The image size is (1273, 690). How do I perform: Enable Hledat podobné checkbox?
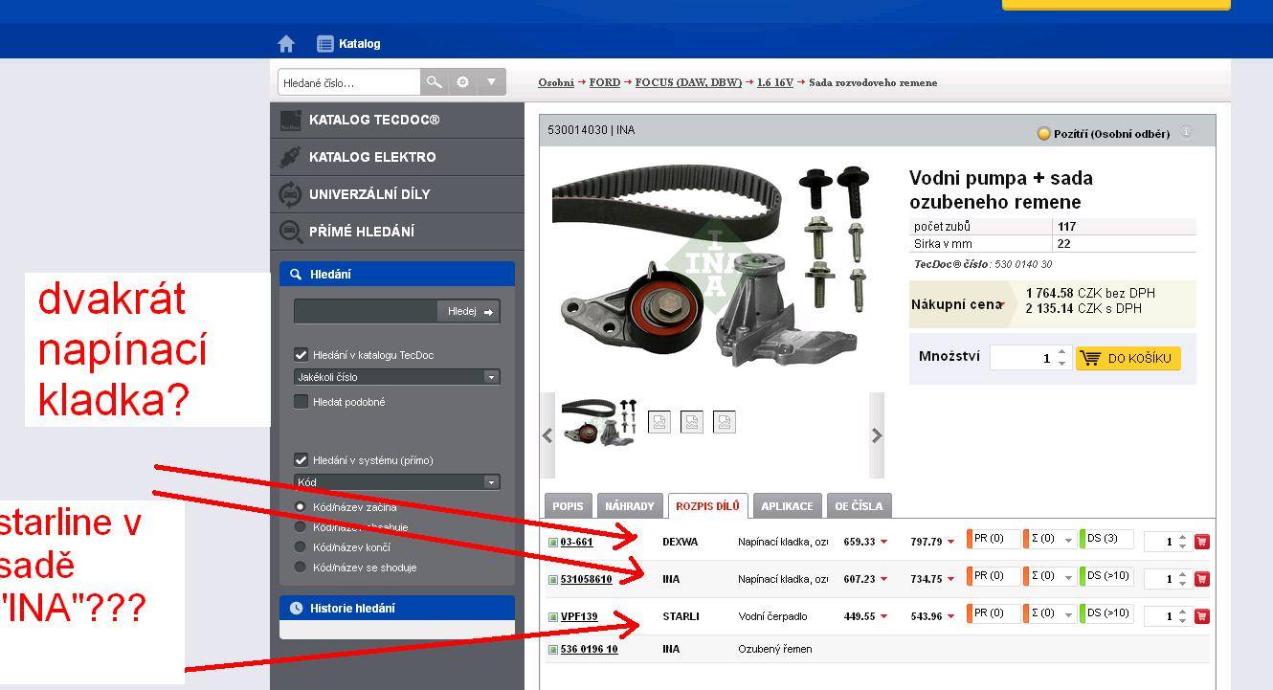tap(301, 402)
